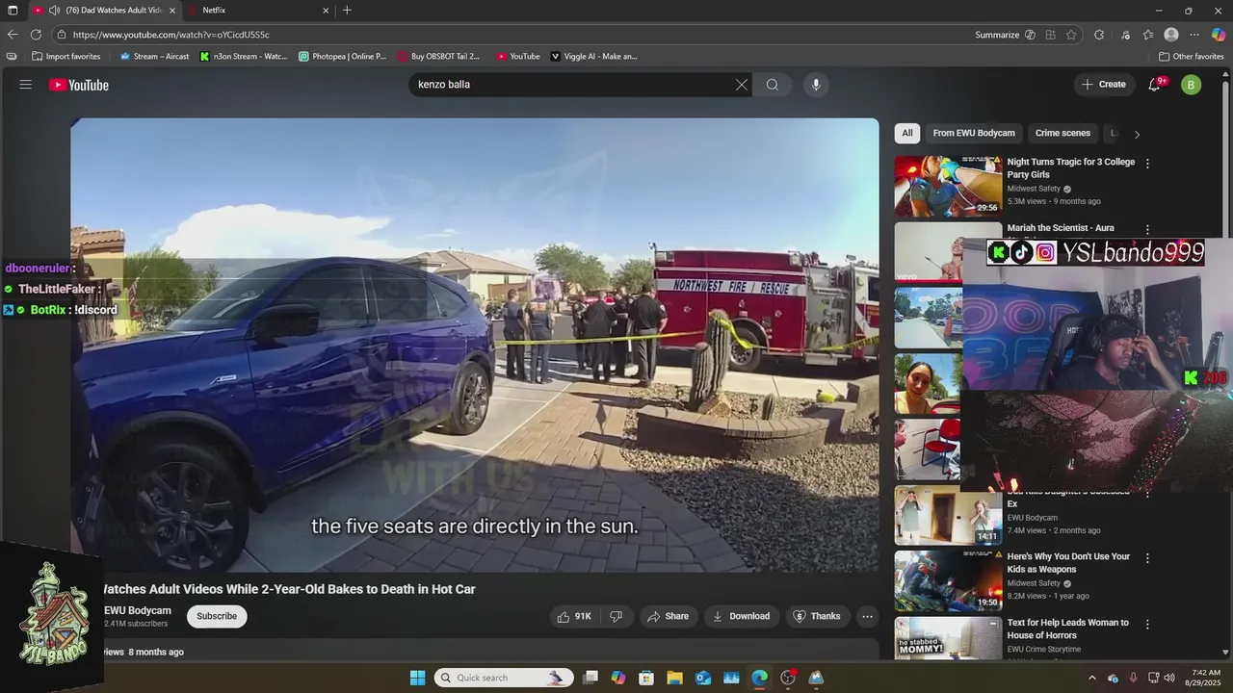Open Outlook from taskbar
Screen dimensions: 1233x693
(703, 678)
